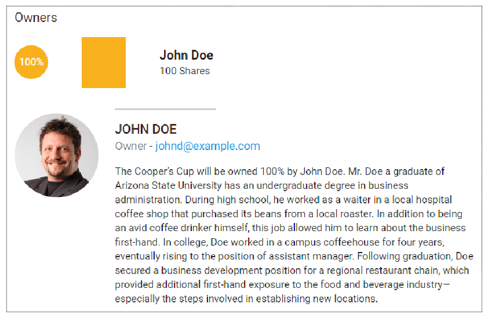Click the line about food and beverage industry
The image size is (488, 318).
(x=282, y=284)
